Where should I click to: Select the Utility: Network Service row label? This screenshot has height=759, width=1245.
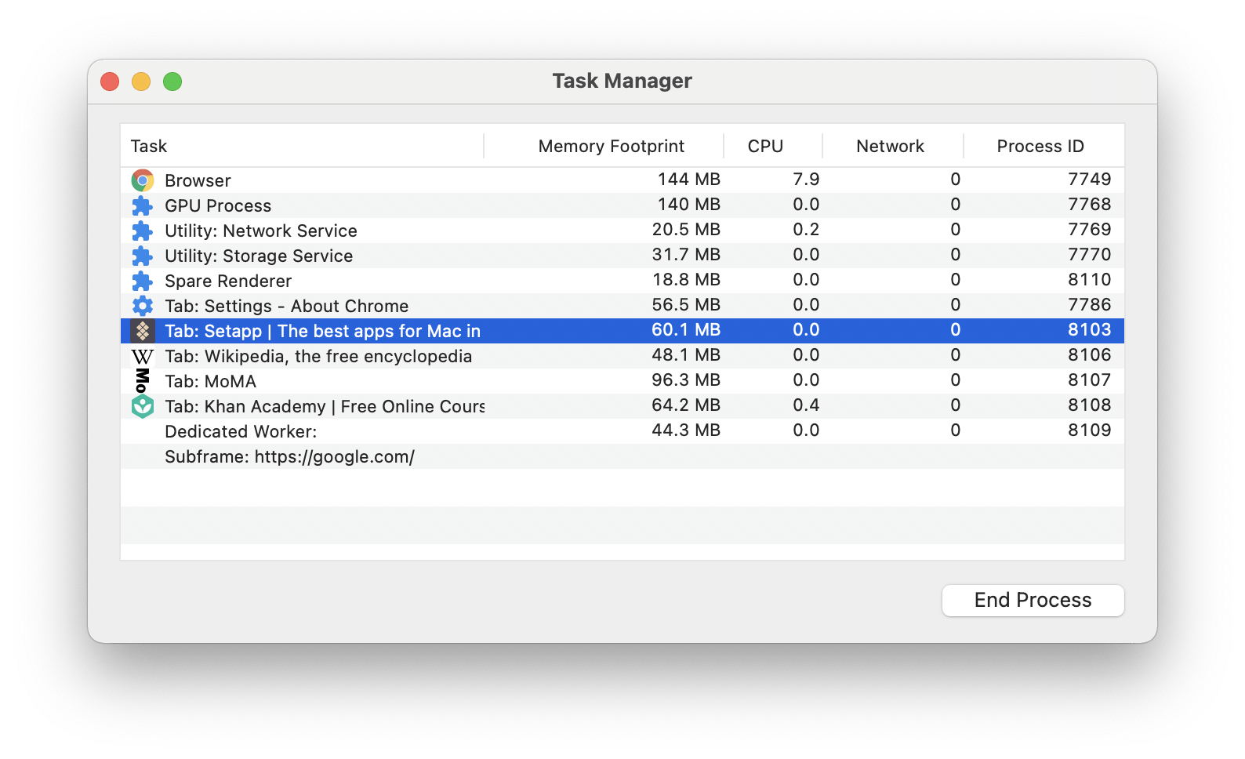tap(261, 231)
